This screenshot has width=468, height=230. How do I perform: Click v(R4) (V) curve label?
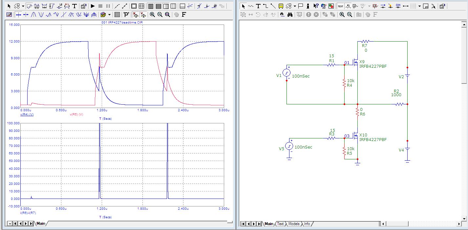(27, 115)
